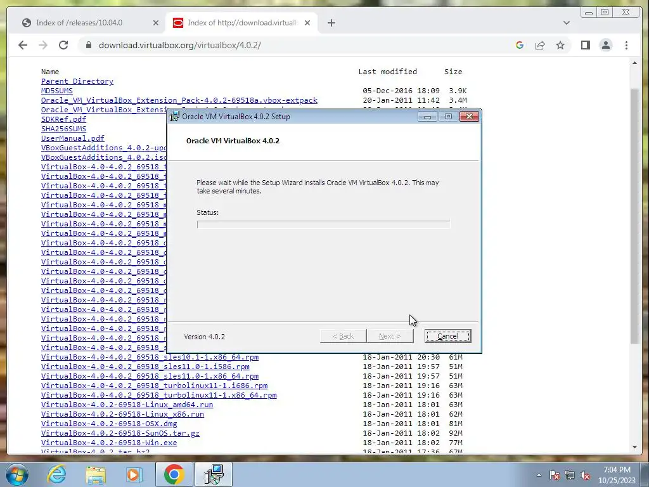Click the Chrome taskbar icon

[x=174, y=474]
